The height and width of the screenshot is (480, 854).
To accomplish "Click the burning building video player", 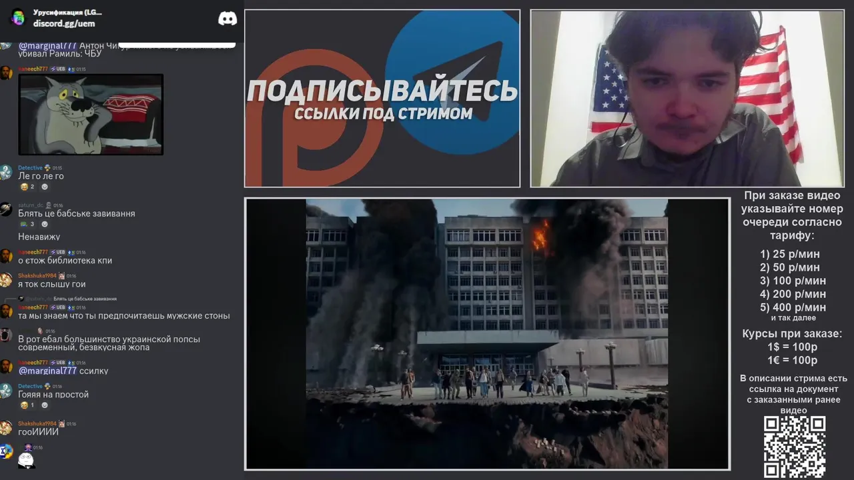I will tap(487, 334).
